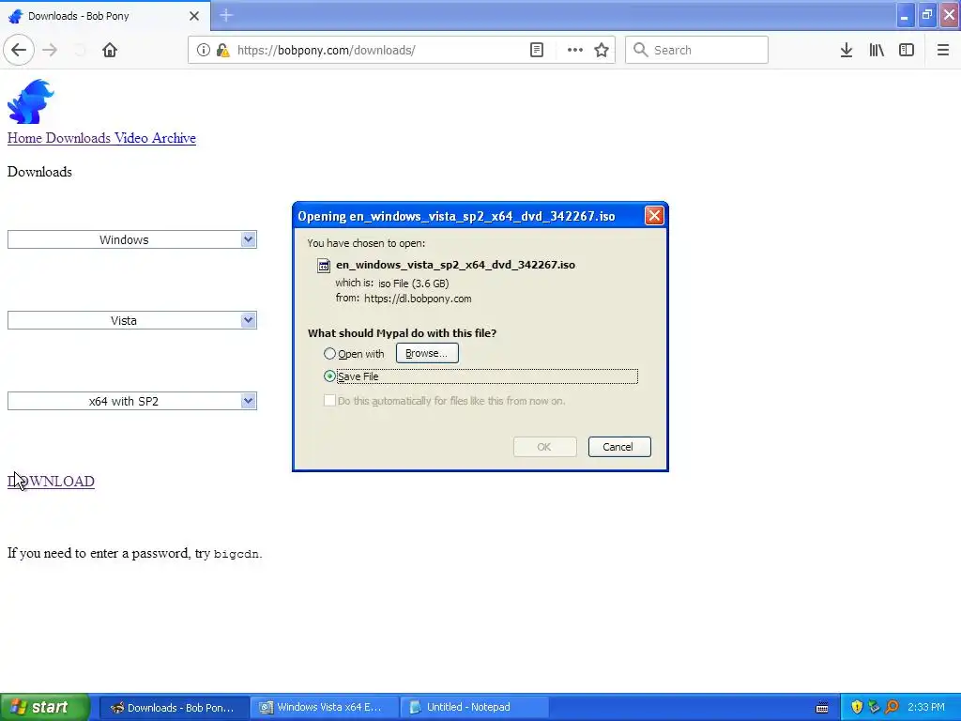Viewport: 961px width, 721px height.
Task: Click the keyboard icon on taskbar
Action: click(822, 708)
